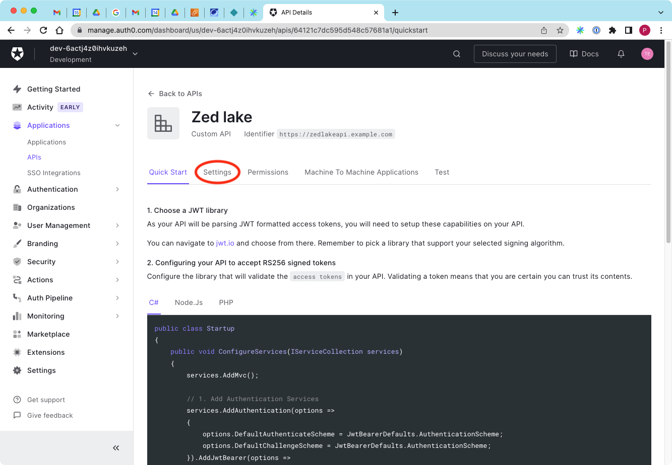The height and width of the screenshot is (465, 672).
Task: Open the Chrome tab search dropdown arrow
Action: coord(661,12)
